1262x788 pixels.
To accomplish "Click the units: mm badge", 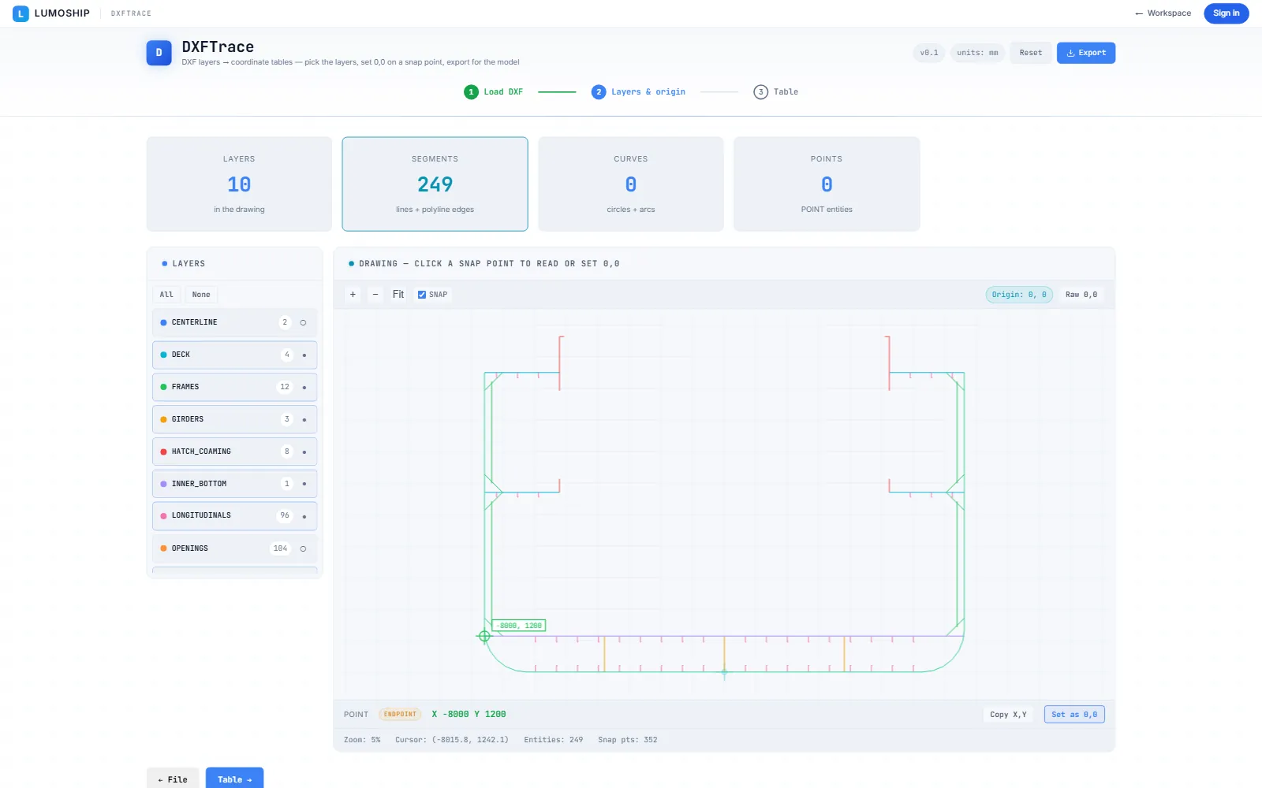I will coord(977,53).
